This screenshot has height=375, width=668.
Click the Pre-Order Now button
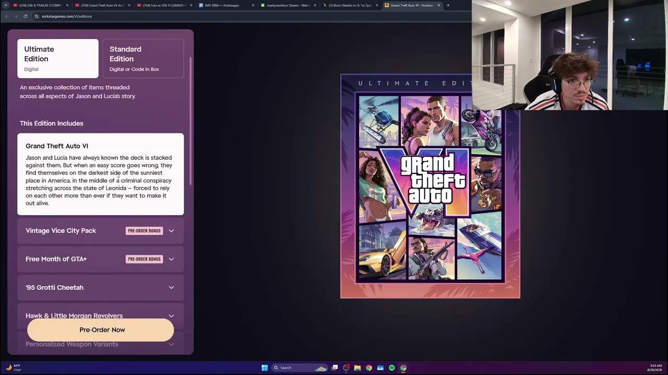point(101,330)
